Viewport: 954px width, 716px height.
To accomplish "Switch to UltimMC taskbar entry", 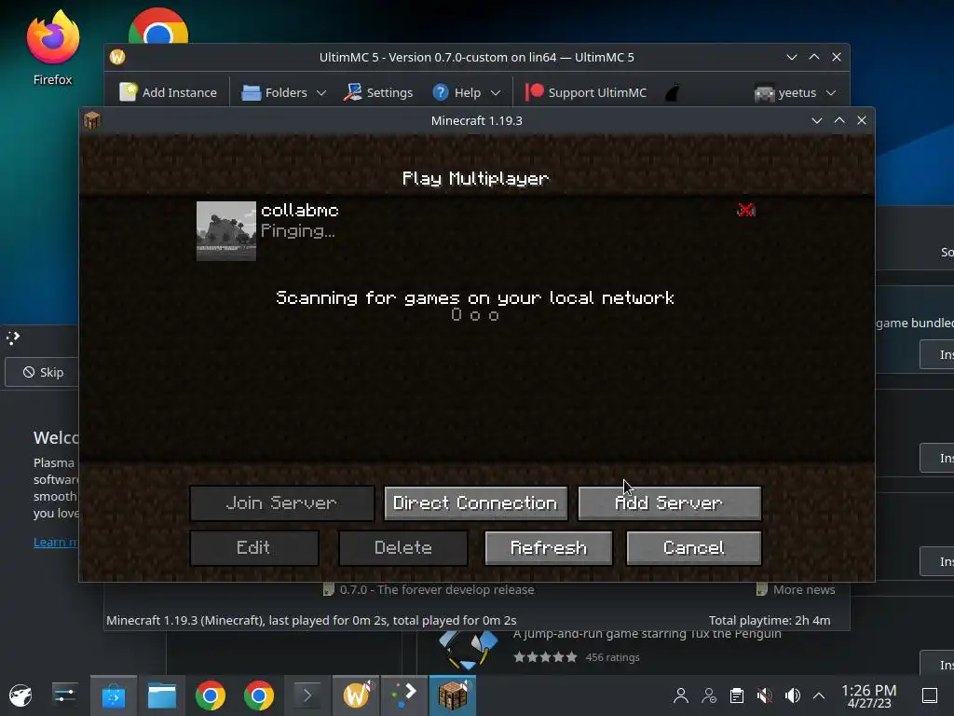I will [356, 695].
